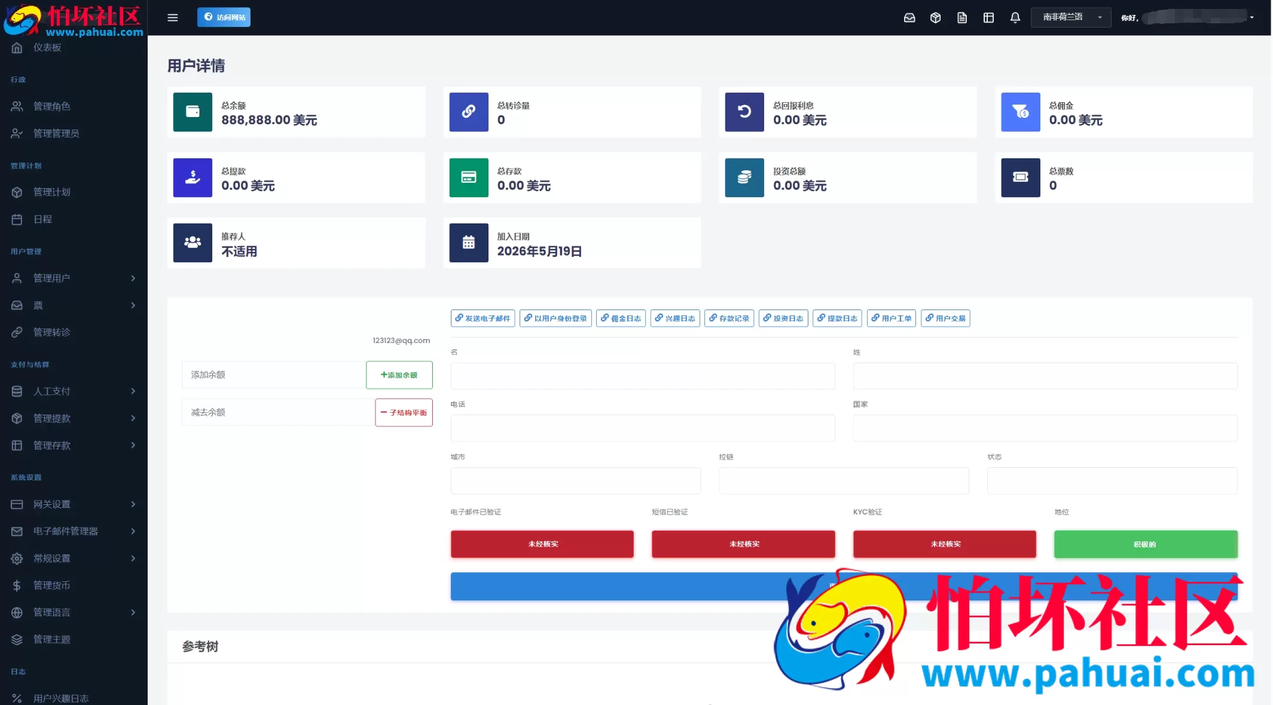Click the funnel icon on 总佣金 card
The image size is (1273, 705).
pos(1021,112)
